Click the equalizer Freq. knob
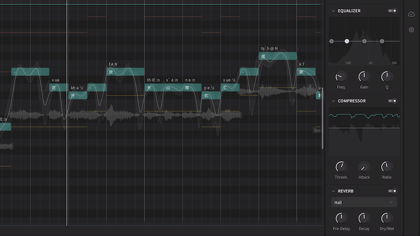420x236 pixels. pos(341,77)
